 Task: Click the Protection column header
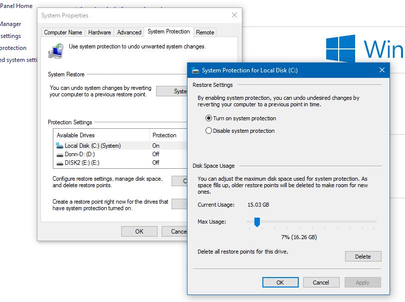pyautogui.click(x=164, y=135)
